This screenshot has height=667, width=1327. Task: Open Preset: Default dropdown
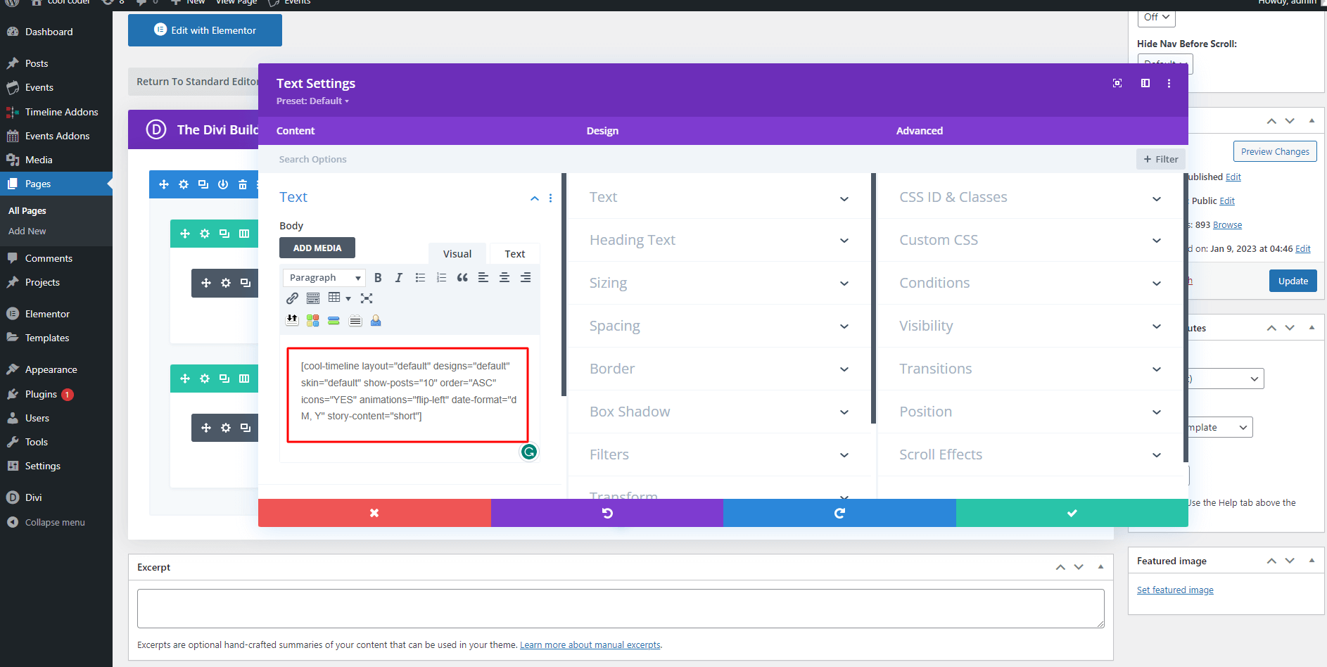click(x=312, y=101)
